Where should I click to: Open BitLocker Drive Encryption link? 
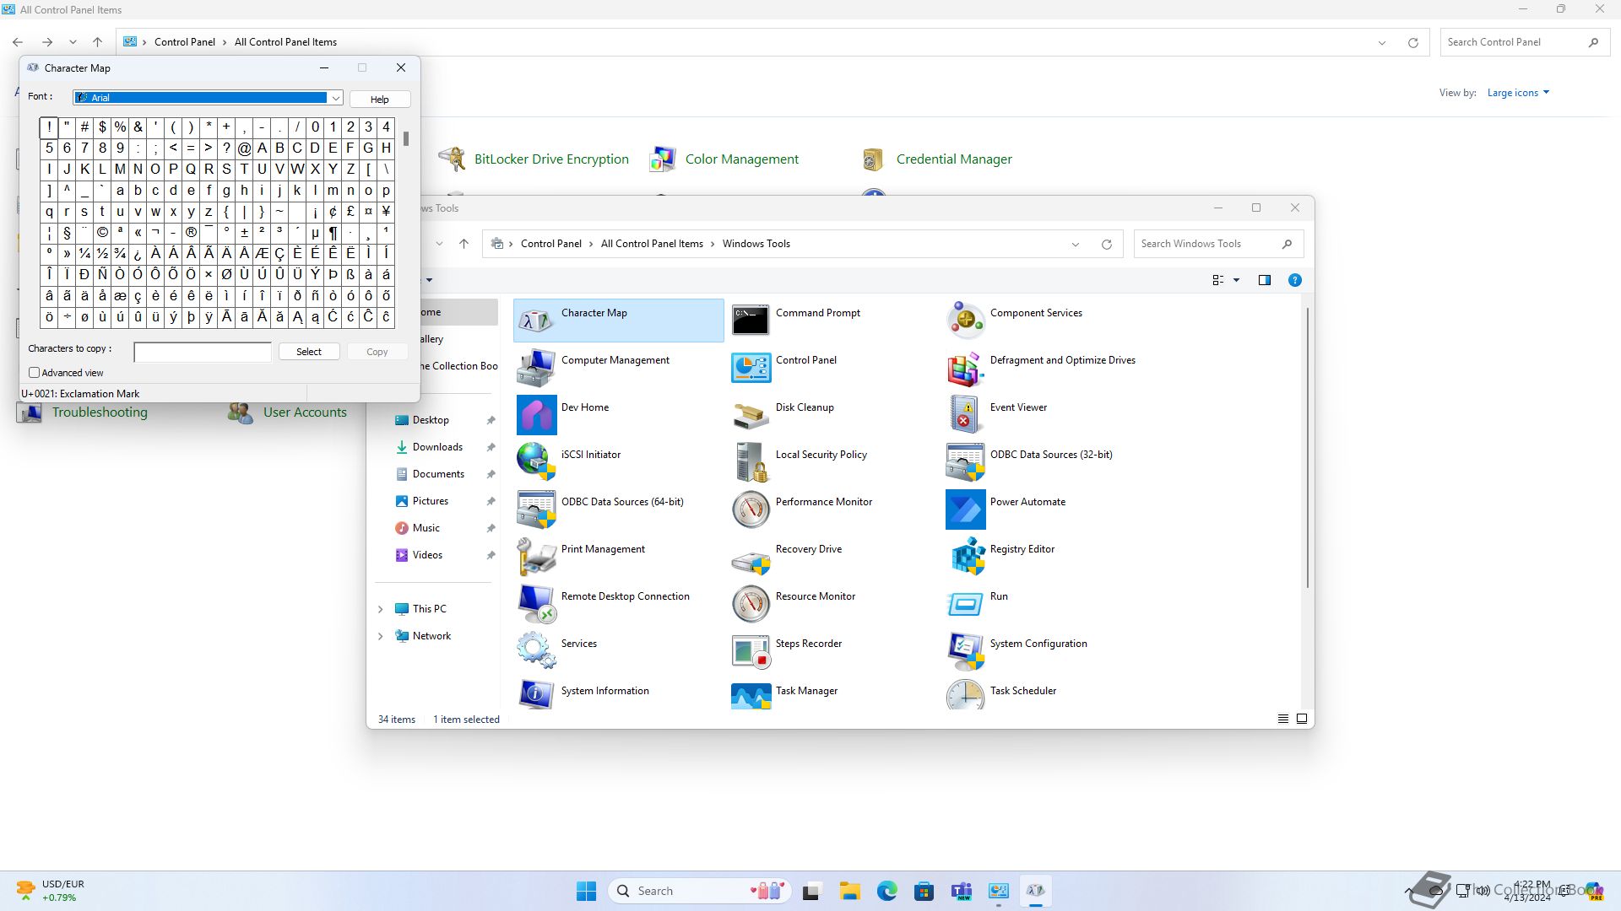tap(551, 159)
